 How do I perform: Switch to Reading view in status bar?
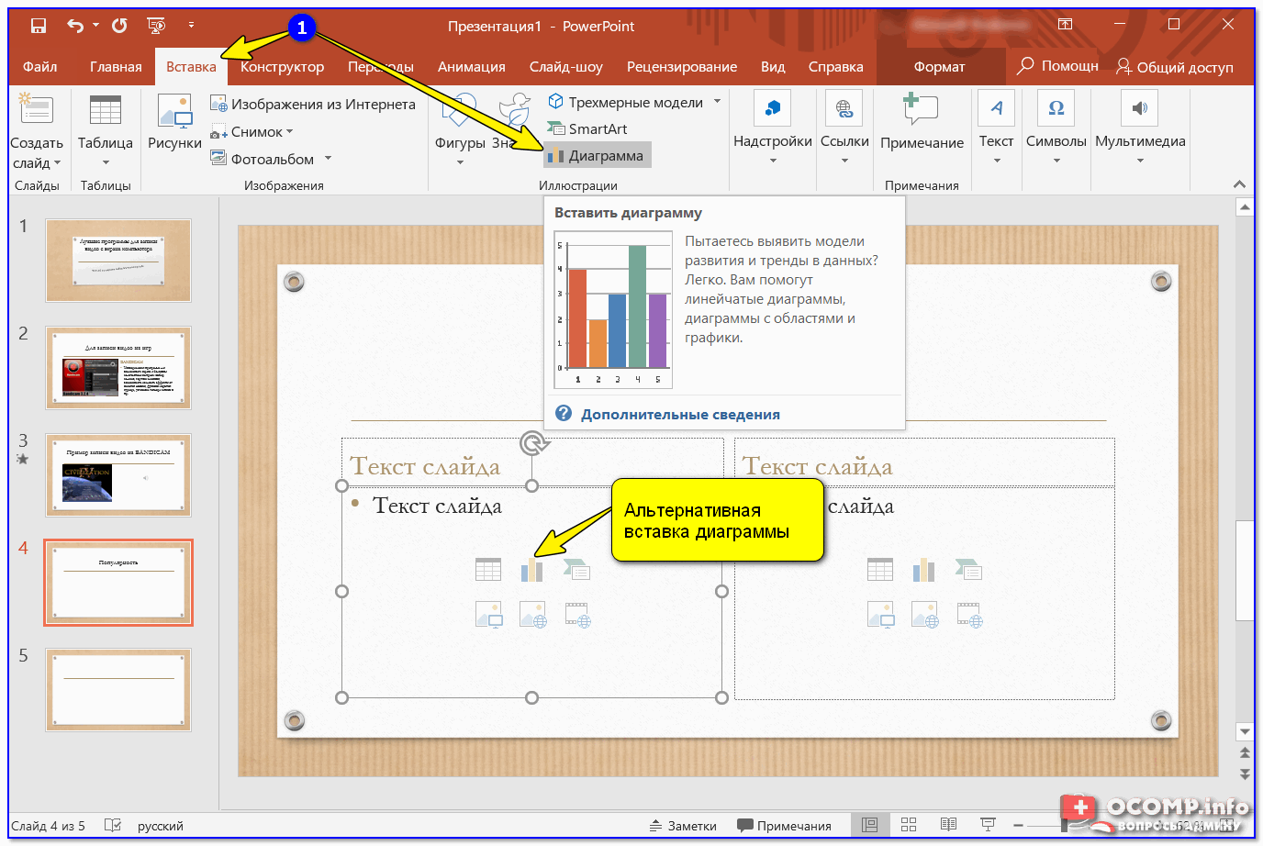(x=948, y=825)
